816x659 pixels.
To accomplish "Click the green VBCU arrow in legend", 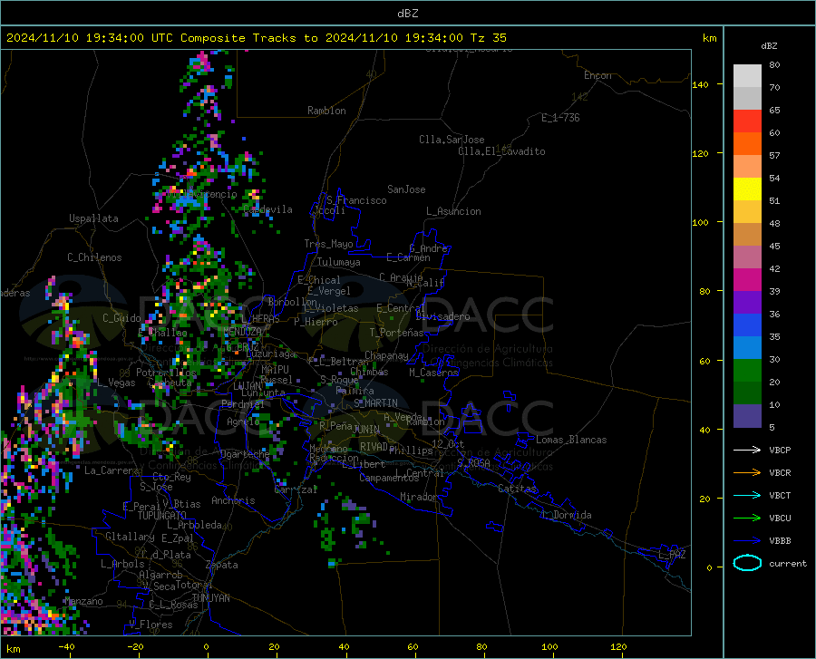I will [x=747, y=518].
